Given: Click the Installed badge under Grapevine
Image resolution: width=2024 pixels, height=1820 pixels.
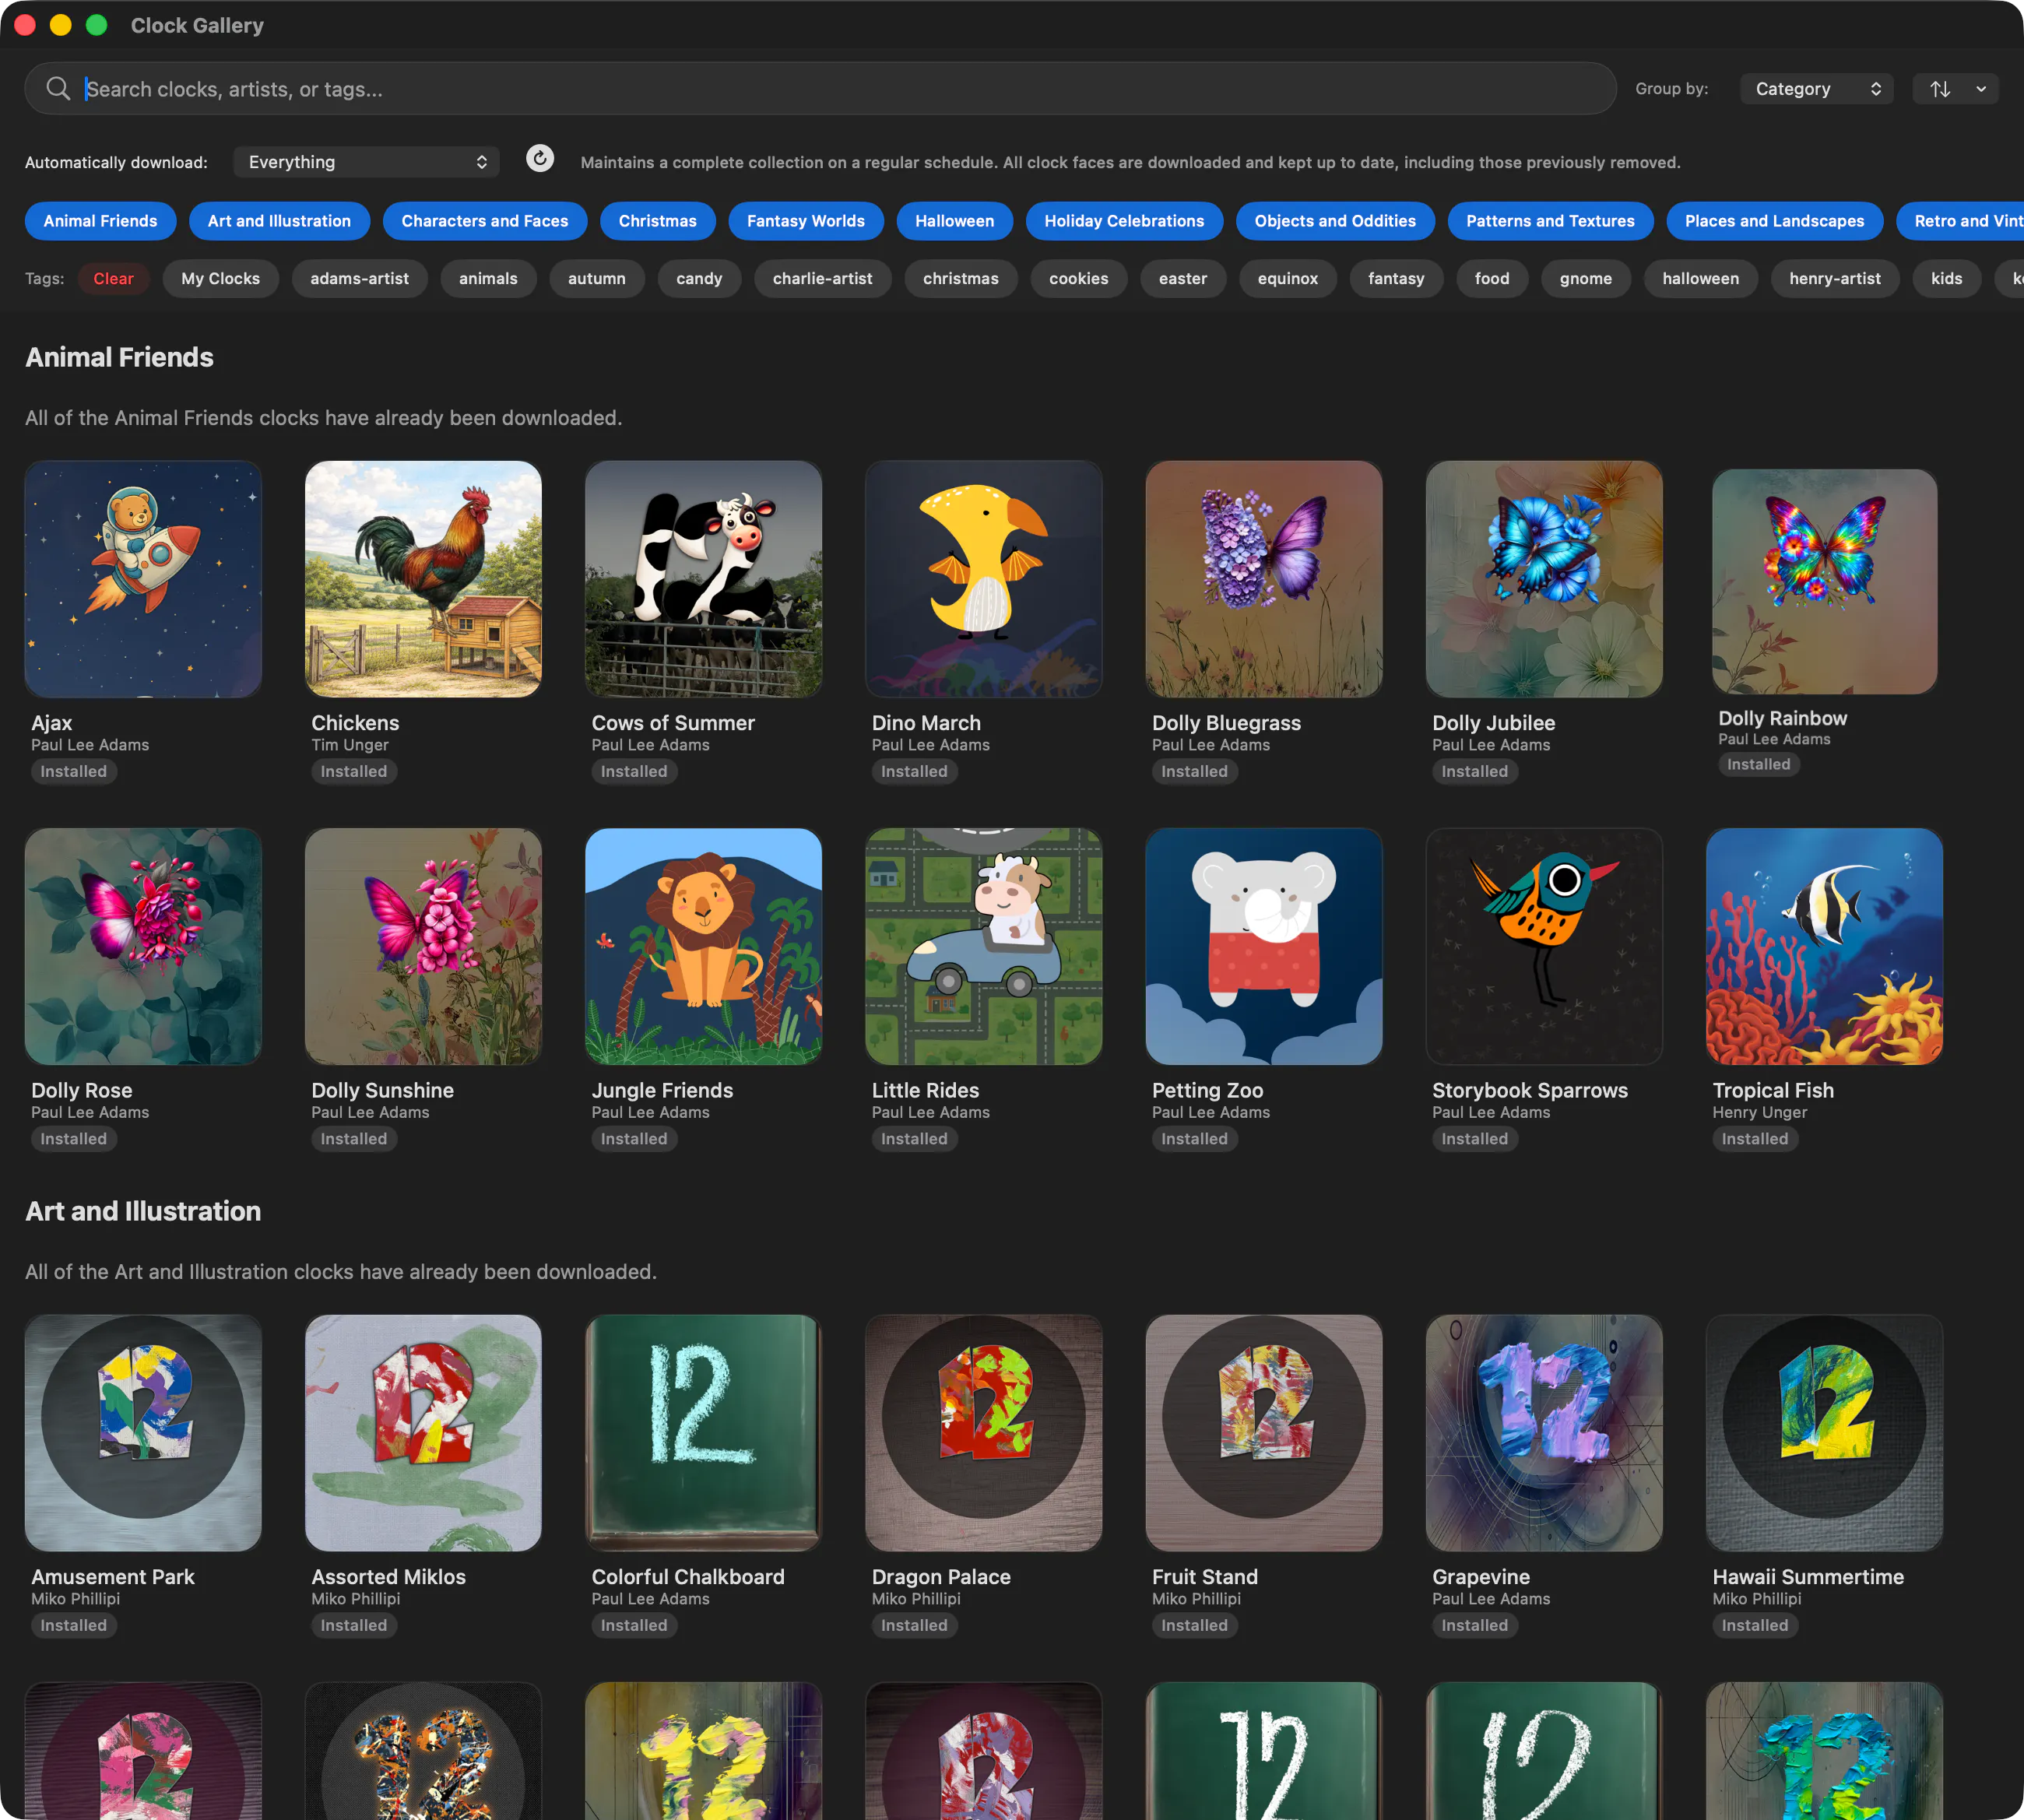Looking at the screenshot, I should pyautogui.click(x=1475, y=1626).
